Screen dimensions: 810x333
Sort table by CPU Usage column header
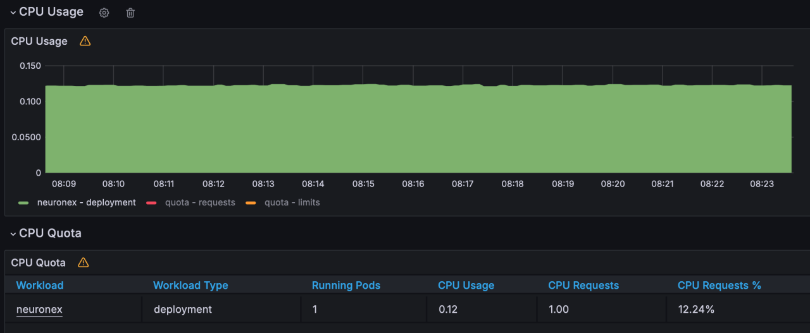pyautogui.click(x=466, y=286)
